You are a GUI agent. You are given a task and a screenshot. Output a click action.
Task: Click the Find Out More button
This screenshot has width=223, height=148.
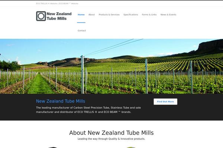pyautogui.click(x=165, y=101)
